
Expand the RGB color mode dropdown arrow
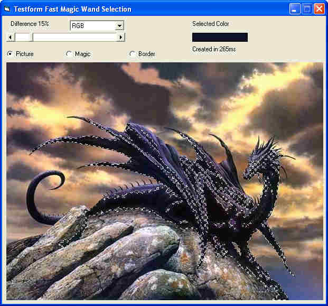point(119,25)
